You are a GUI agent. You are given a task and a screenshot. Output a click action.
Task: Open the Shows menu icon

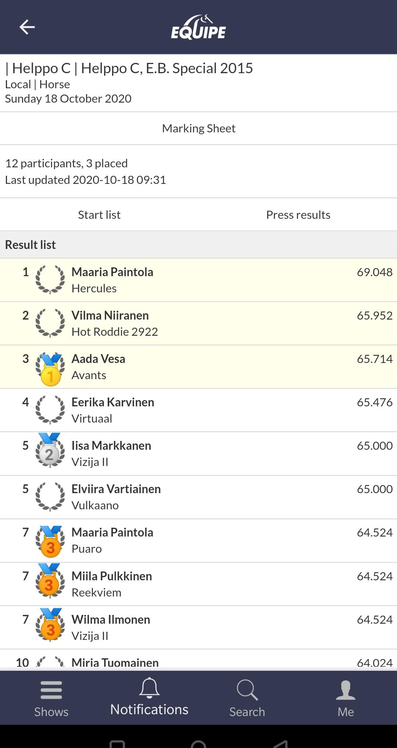point(51,690)
